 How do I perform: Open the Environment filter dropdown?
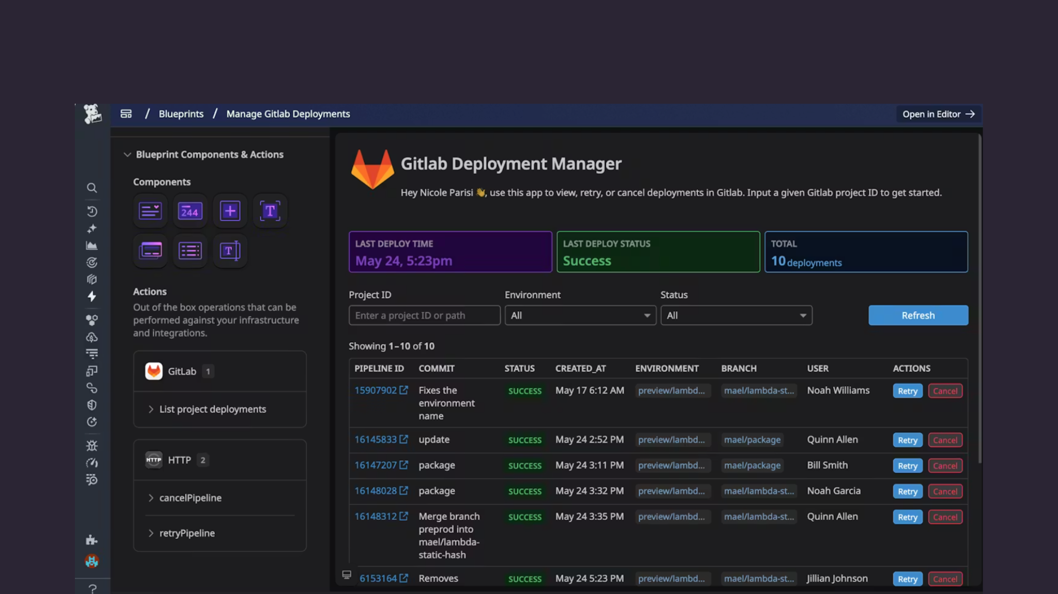pyautogui.click(x=580, y=315)
